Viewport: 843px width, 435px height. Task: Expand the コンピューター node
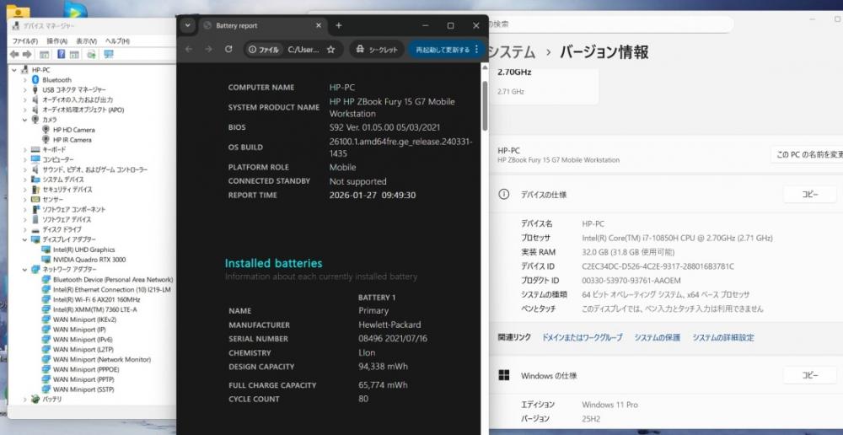tap(24, 159)
